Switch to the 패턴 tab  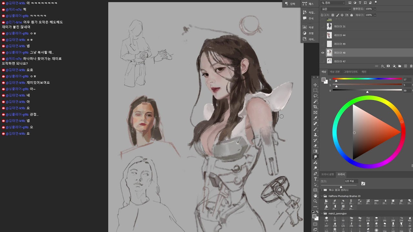pos(364,72)
